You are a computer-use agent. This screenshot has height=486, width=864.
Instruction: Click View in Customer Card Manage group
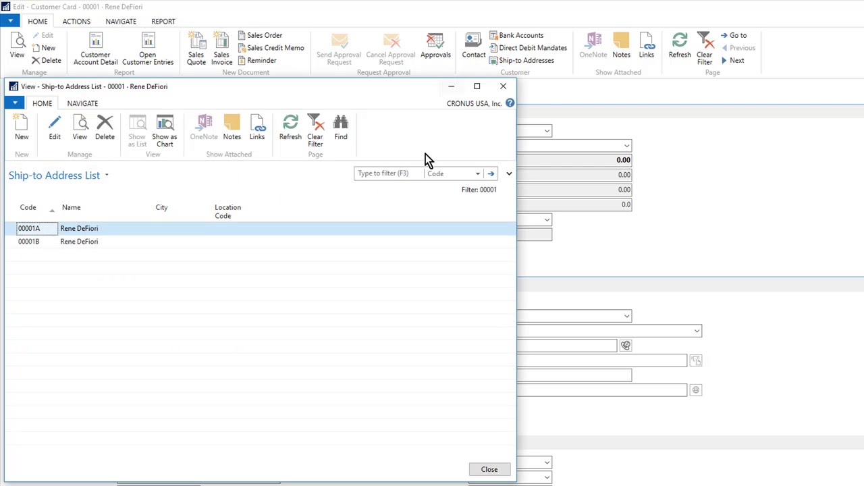[x=17, y=46]
